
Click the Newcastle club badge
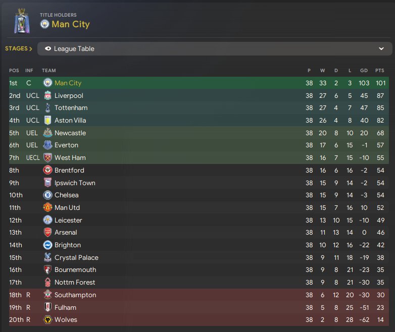point(48,133)
